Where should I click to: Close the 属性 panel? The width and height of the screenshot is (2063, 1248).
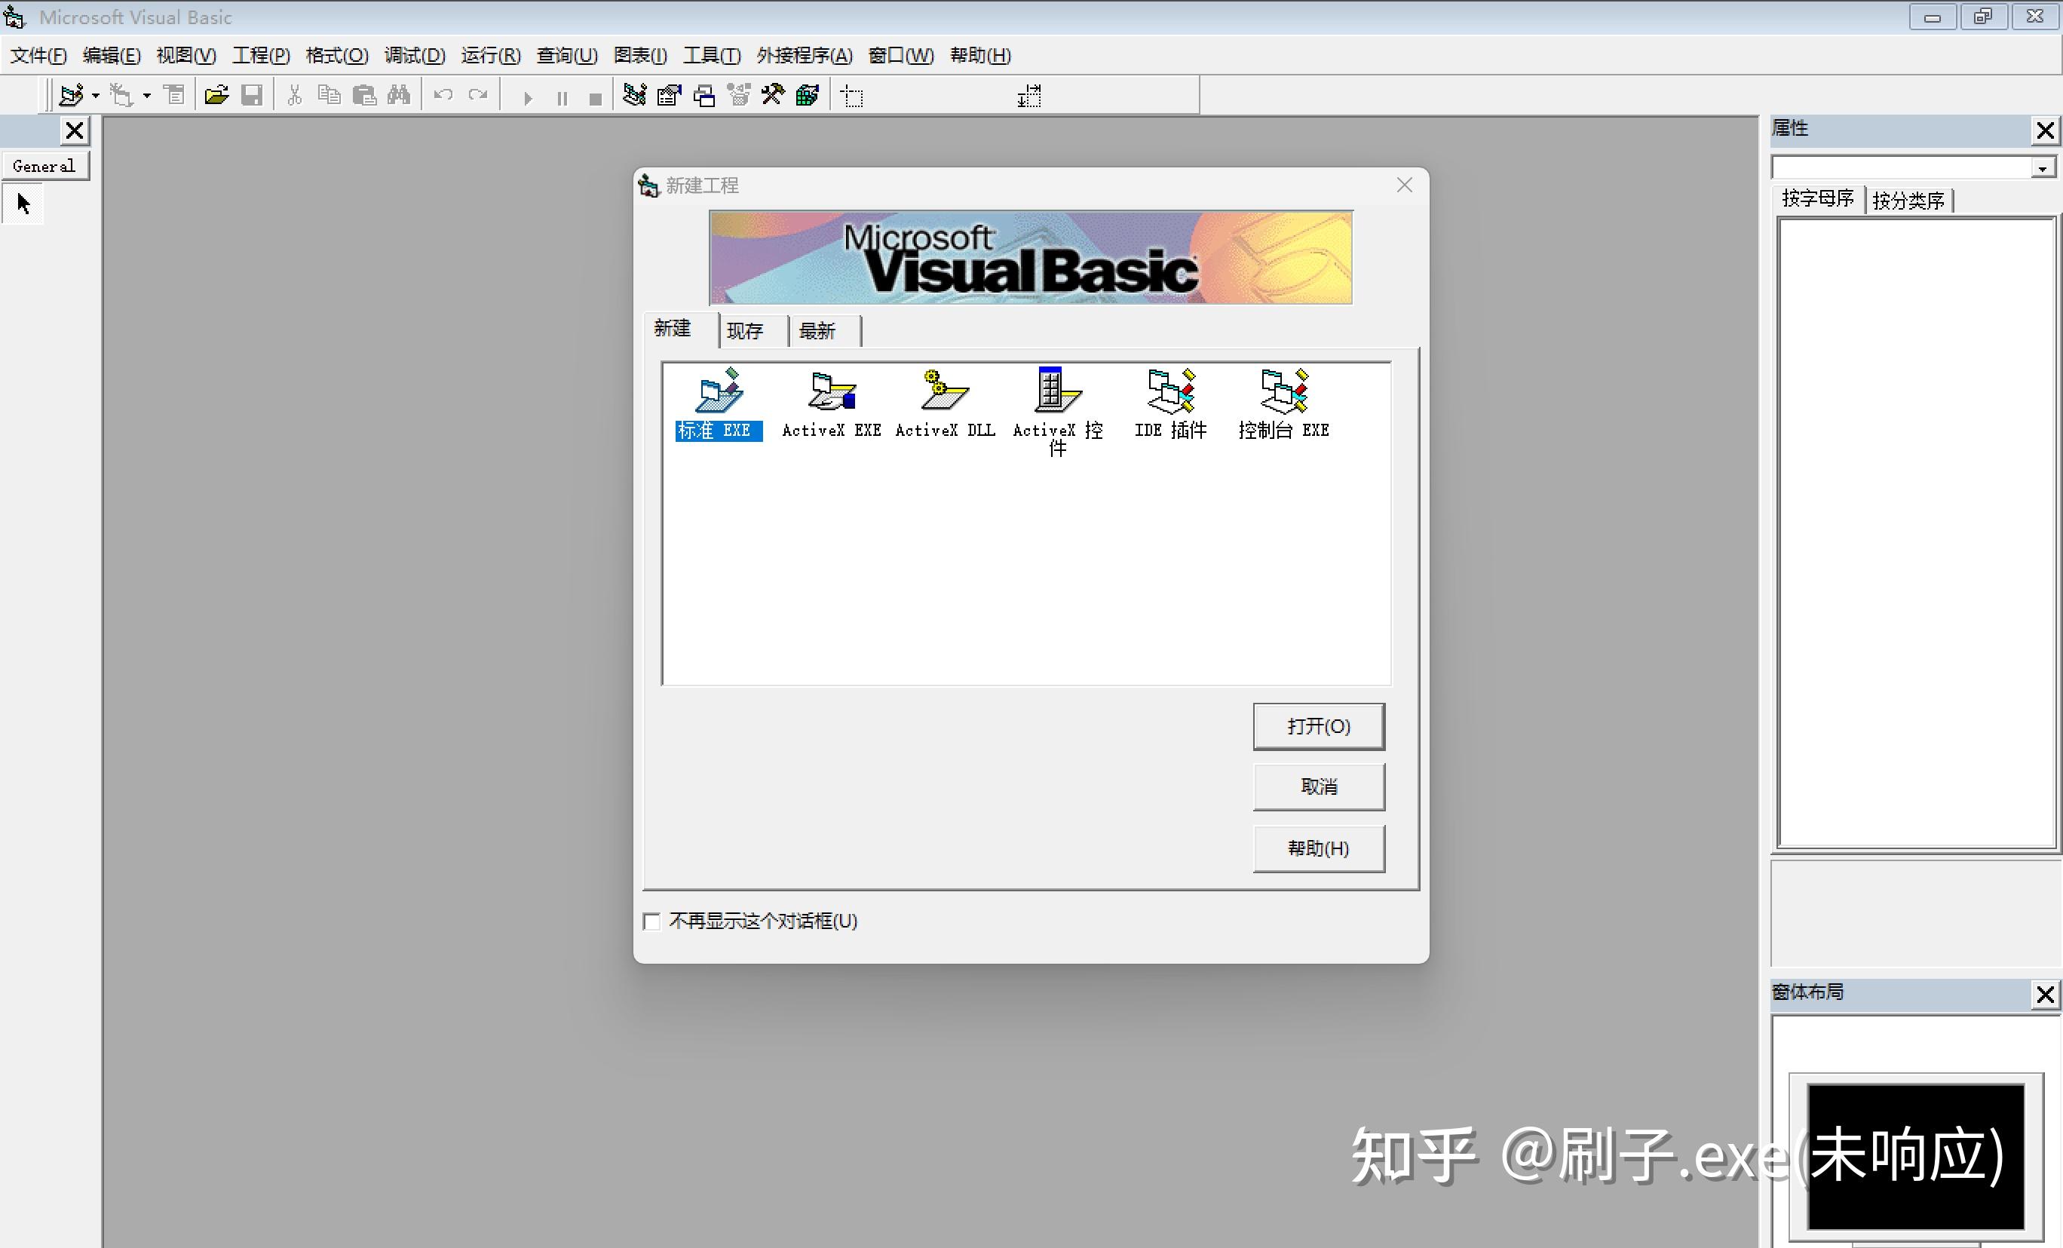[x=2046, y=130]
